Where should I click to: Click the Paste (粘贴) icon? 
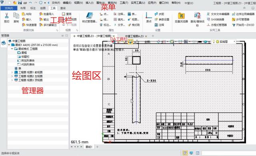[x=27, y=14]
